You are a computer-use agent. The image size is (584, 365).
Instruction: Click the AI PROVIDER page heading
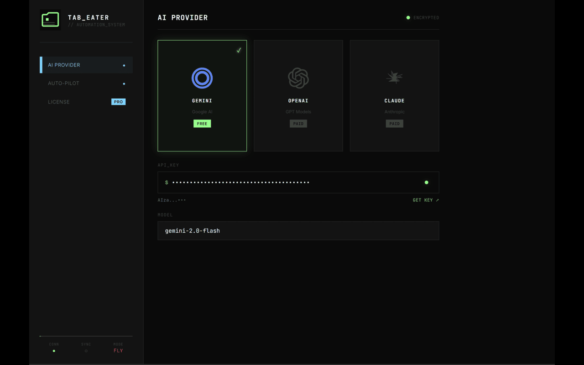point(182,17)
